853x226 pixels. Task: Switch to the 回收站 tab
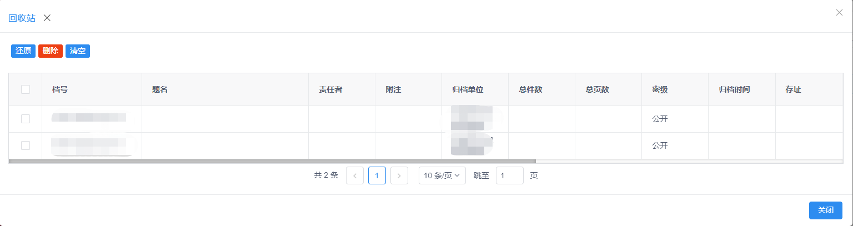pyautogui.click(x=22, y=18)
